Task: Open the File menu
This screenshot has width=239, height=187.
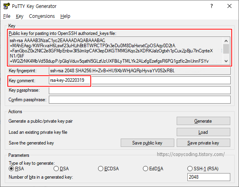Action: click(7, 16)
